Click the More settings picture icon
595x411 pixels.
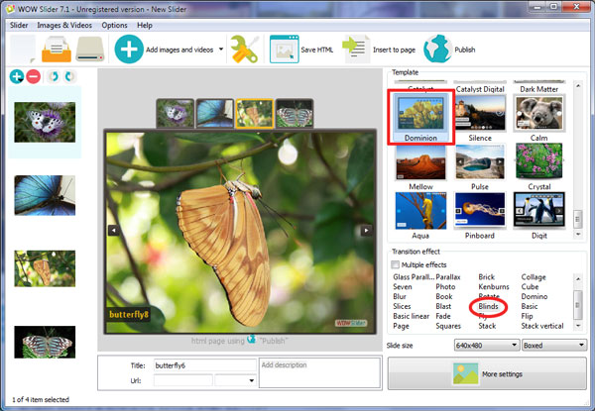[x=465, y=374]
